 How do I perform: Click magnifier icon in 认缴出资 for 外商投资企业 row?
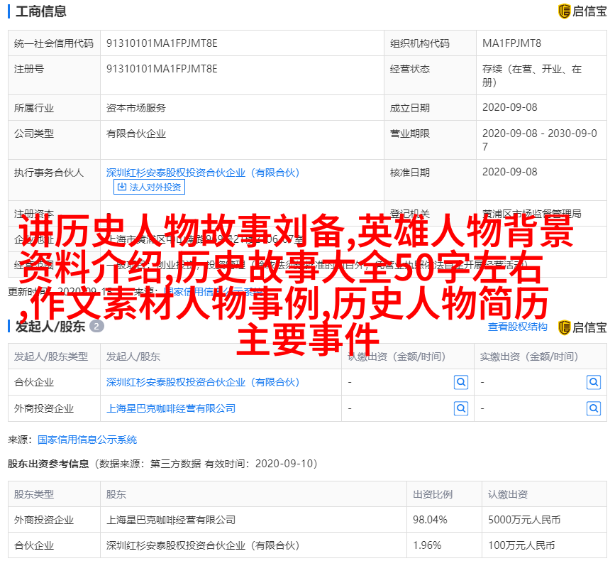point(461,408)
